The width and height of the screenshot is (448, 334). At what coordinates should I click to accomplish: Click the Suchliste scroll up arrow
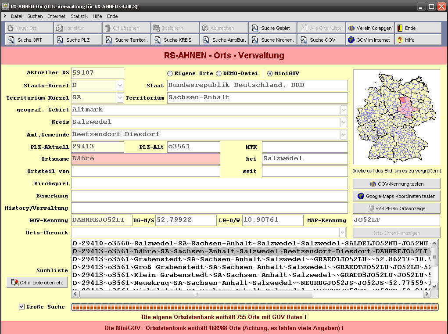point(434,243)
